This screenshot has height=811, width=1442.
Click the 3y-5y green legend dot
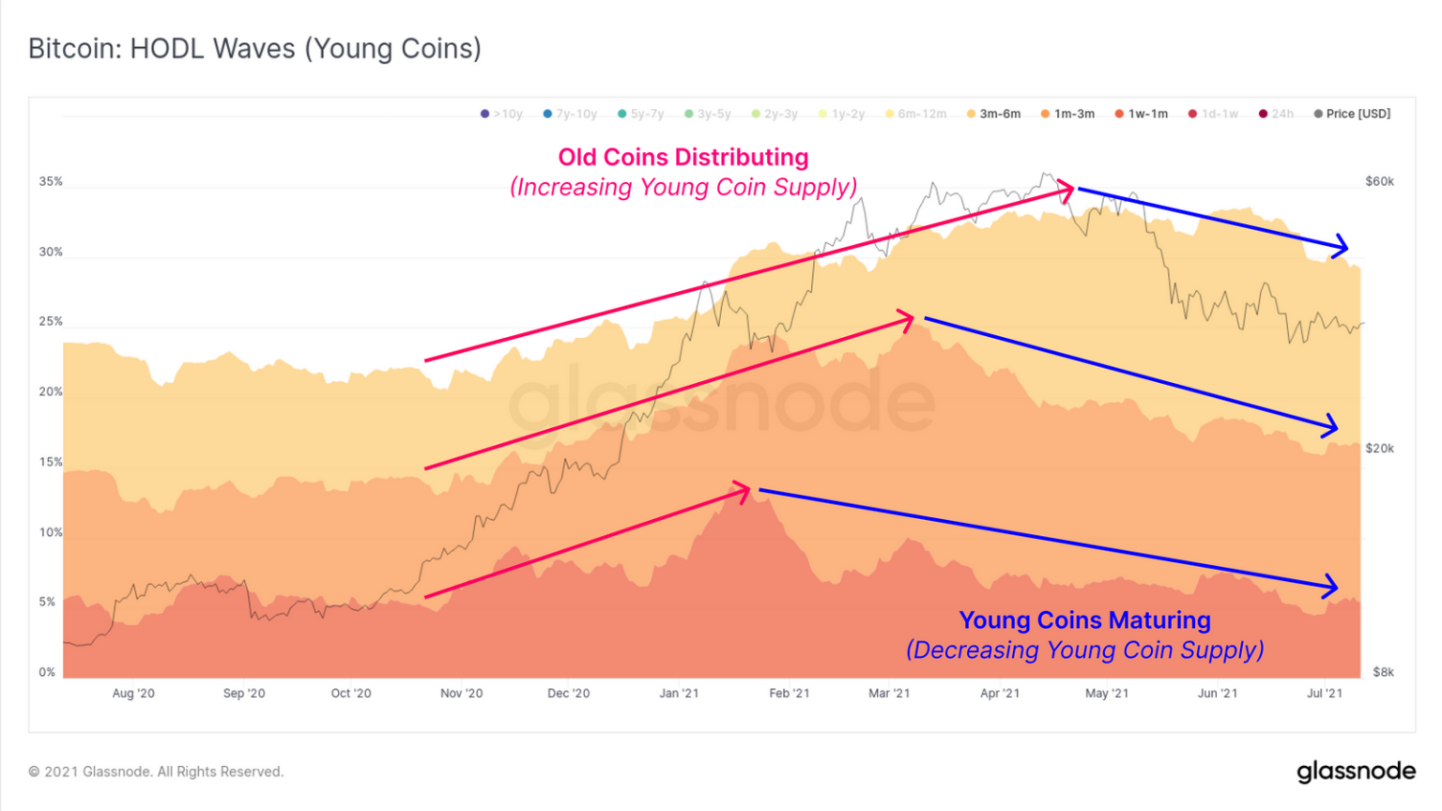[x=689, y=114]
